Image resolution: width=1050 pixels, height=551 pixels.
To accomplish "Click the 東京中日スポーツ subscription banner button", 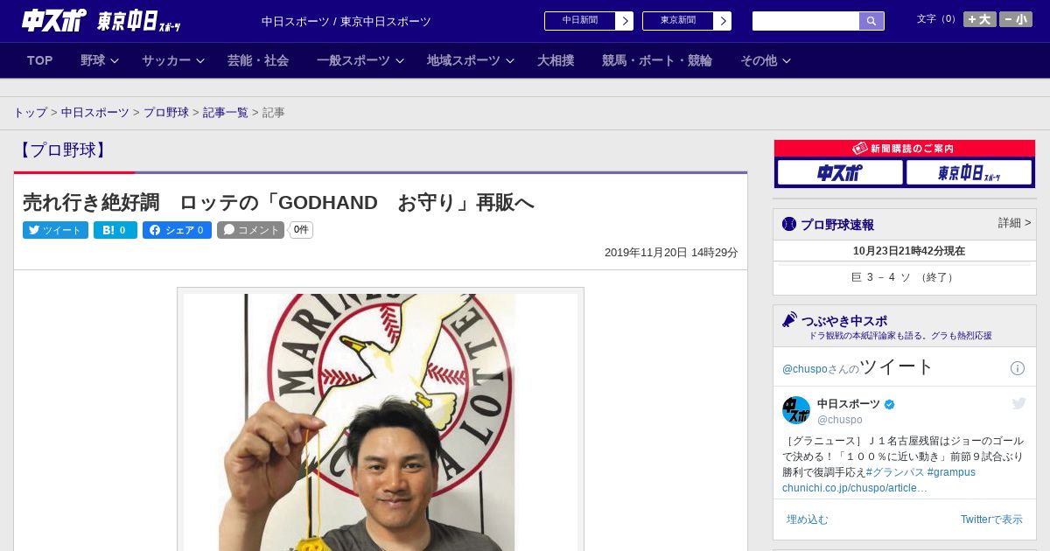I will 969,172.
